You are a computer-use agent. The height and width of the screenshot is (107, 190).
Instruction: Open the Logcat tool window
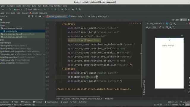pos(64,102)
